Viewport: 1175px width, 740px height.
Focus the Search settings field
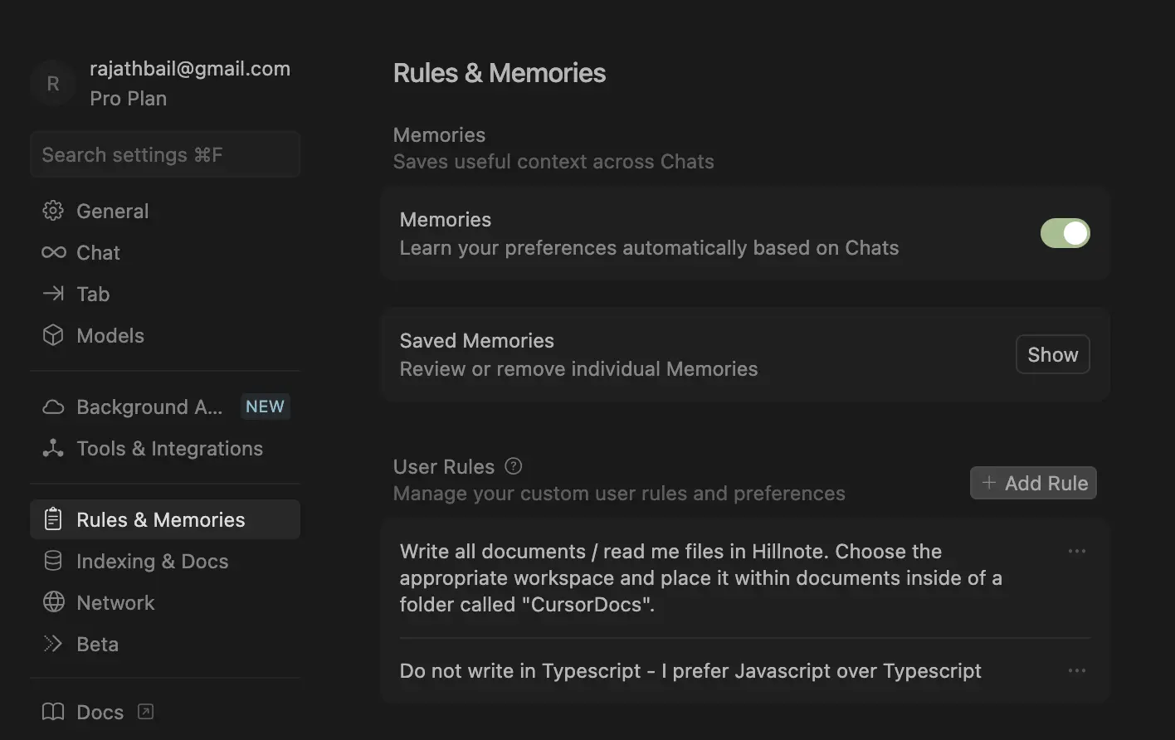coord(164,154)
